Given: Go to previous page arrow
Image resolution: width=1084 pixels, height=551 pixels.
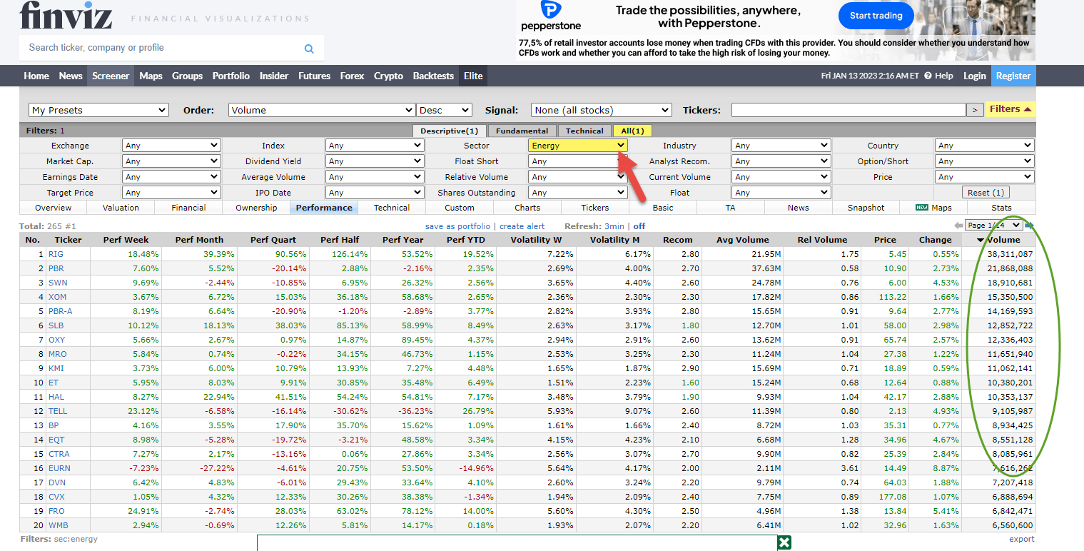Looking at the screenshot, I should click(958, 226).
